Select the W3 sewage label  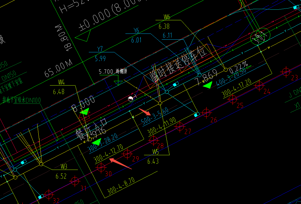coord(64,167)
